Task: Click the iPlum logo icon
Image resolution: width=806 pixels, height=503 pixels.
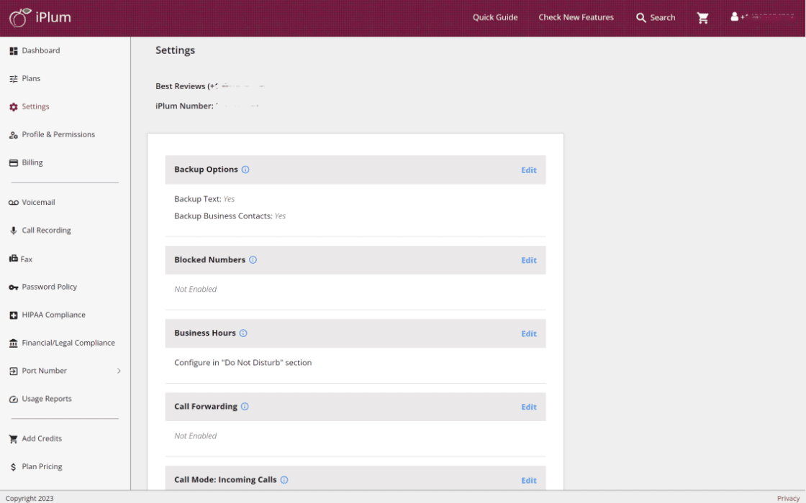Action: [20, 18]
